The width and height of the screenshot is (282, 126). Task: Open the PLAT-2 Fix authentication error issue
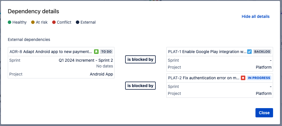(x=204, y=78)
